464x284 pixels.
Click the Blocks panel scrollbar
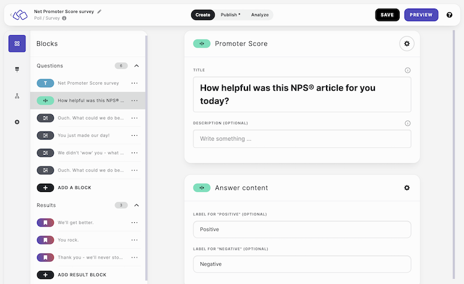click(x=146, y=158)
